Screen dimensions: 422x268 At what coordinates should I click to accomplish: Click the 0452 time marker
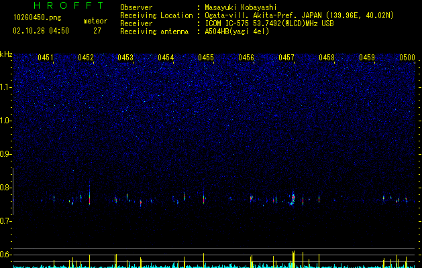coord(86,58)
